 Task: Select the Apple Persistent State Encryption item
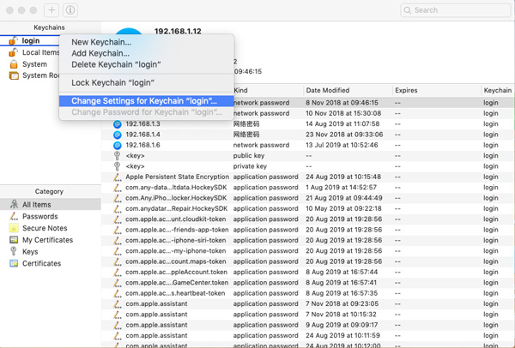[178, 177]
